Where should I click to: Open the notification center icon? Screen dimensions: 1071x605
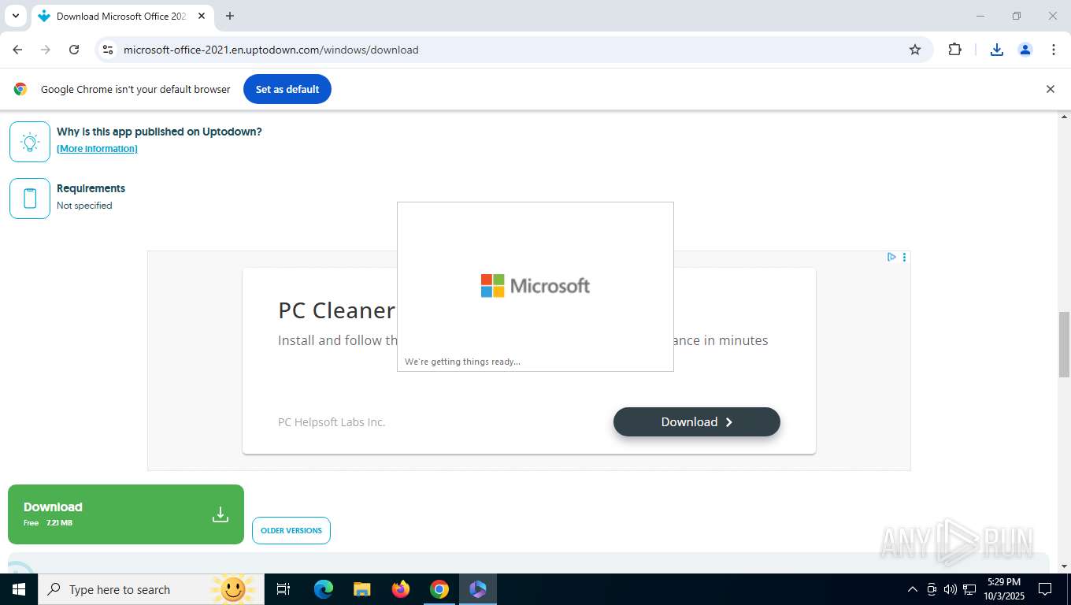[1045, 589]
